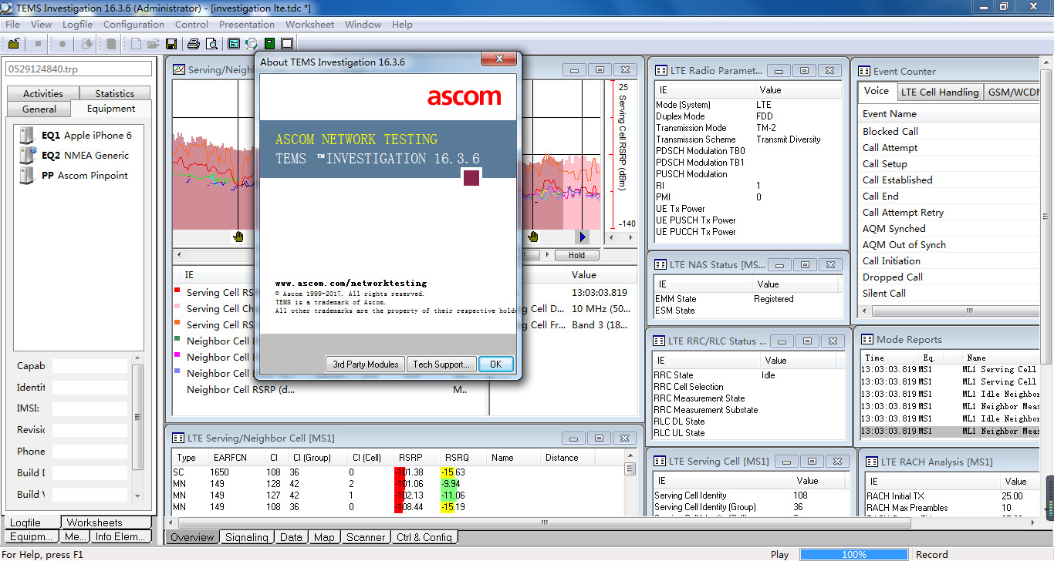Click the stop square toolbar icon
Viewport: 1054px width, 561px height.
point(38,43)
